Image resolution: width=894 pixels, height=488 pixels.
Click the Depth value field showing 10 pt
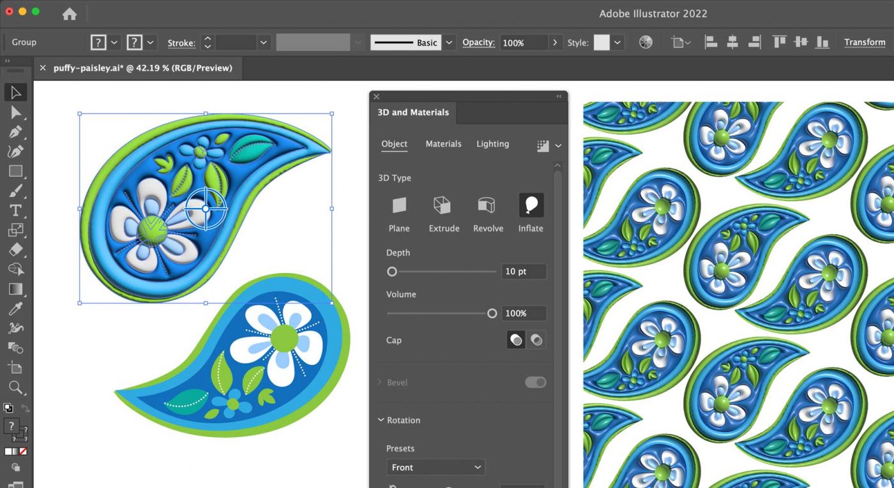(x=524, y=271)
